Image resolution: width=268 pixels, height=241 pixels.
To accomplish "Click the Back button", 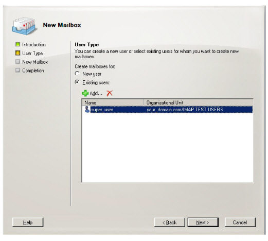I will point(170,222).
